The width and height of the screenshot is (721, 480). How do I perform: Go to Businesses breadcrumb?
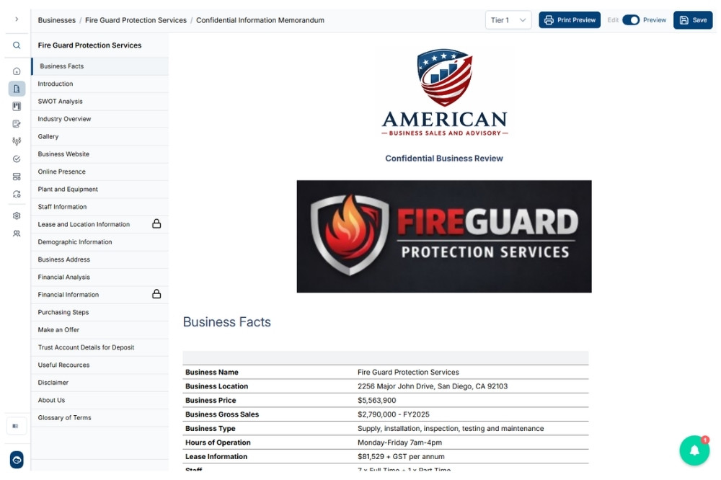coord(56,20)
